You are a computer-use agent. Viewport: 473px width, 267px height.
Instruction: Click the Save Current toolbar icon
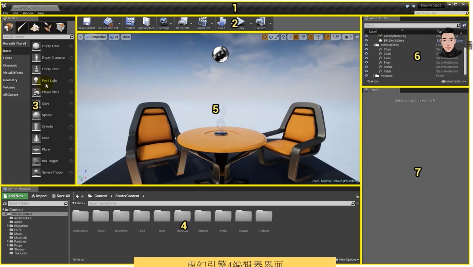pyautogui.click(x=87, y=22)
